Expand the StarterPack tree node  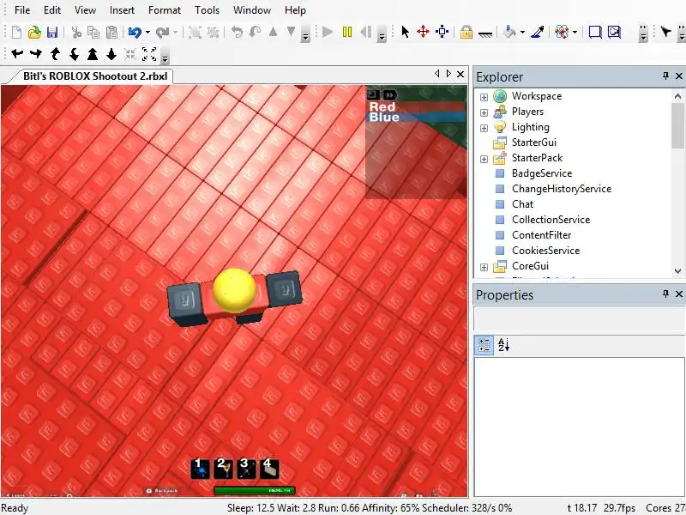[x=484, y=159]
